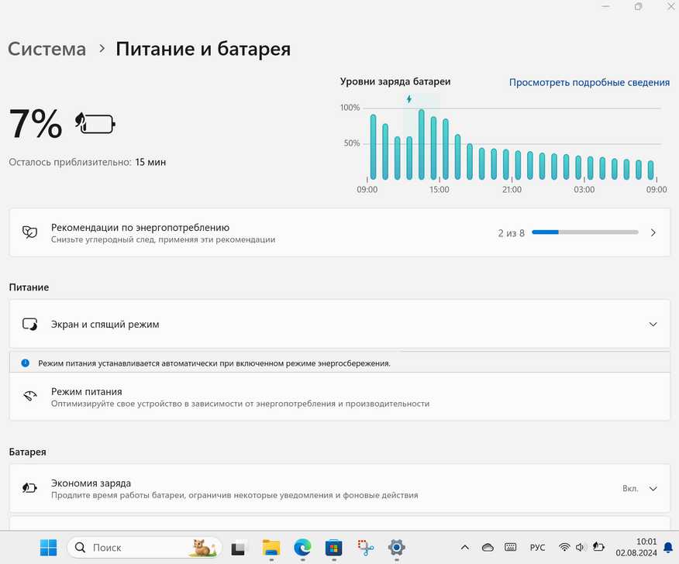Click the Settings gear taskbar icon
This screenshot has width=679, height=564.
coord(396,548)
